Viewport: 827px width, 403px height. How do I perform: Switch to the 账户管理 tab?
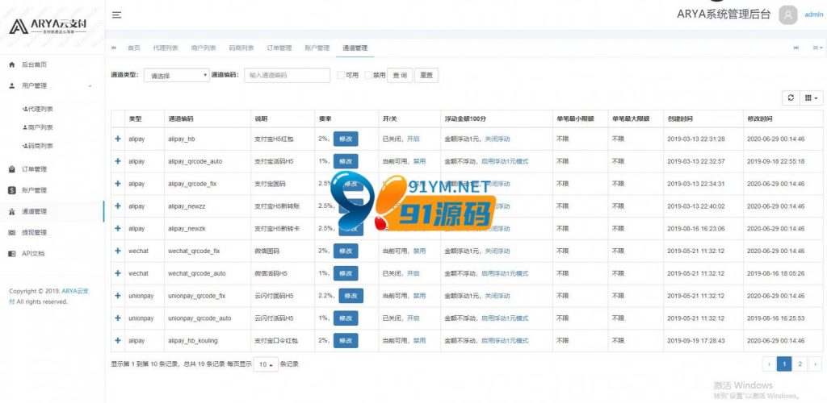(317, 48)
